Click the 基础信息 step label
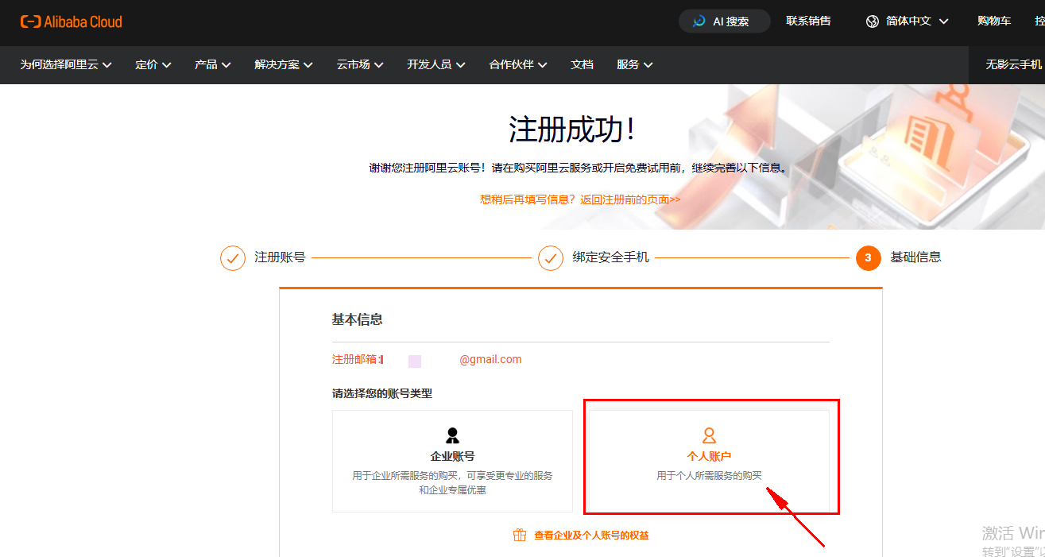 click(915, 257)
